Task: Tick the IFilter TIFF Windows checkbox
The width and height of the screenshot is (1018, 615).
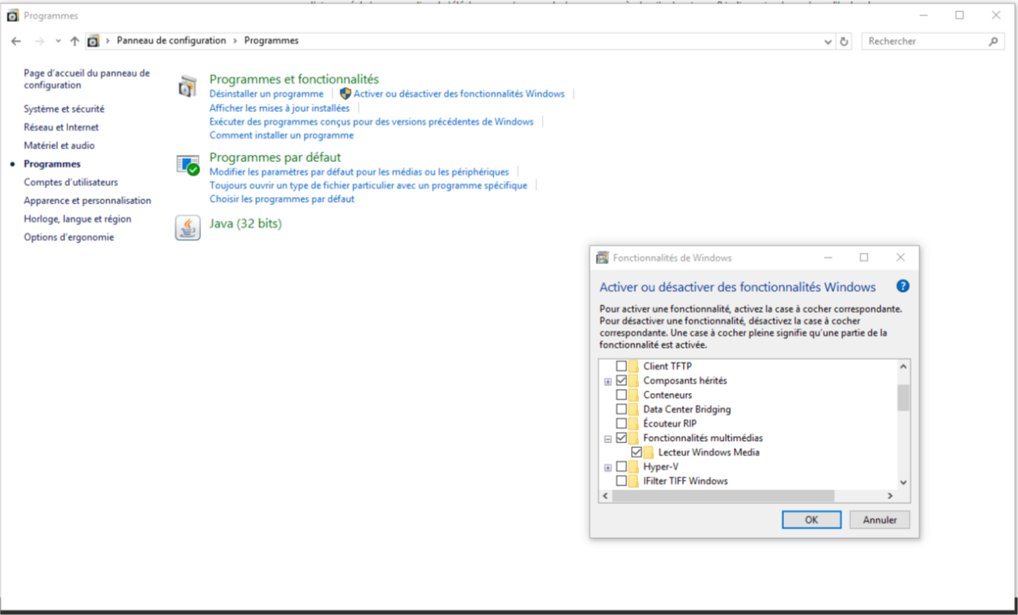Action: (x=621, y=481)
